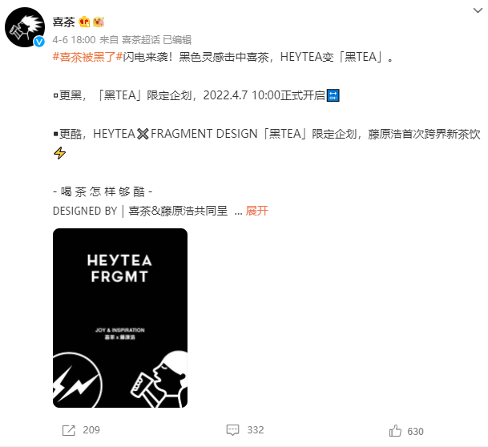Viewport: 488px width, 447px height.
Task: Click the emoji fan badge next to crown
Action: tap(99, 22)
